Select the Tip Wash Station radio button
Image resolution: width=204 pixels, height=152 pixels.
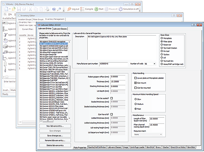162,48
